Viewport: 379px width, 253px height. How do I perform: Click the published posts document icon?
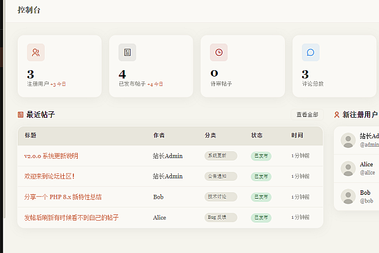point(128,52)
